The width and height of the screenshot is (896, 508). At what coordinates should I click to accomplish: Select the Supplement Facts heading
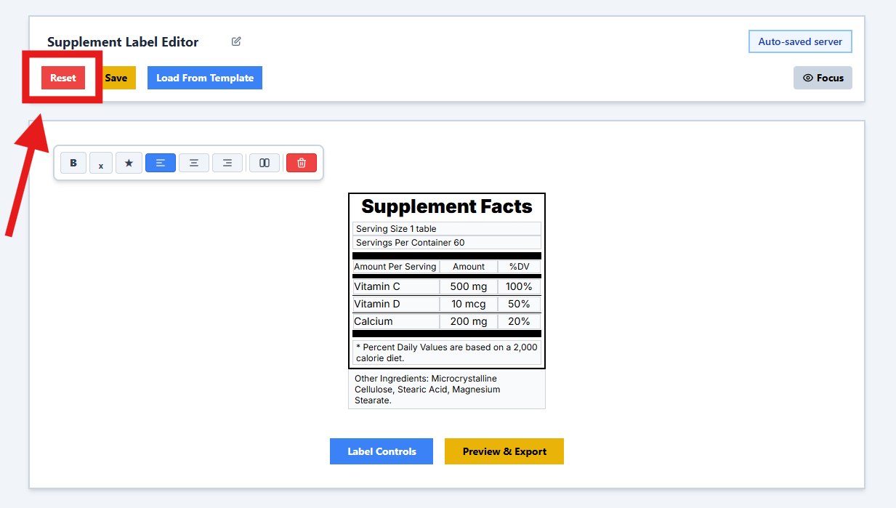(x=447, y=206)
